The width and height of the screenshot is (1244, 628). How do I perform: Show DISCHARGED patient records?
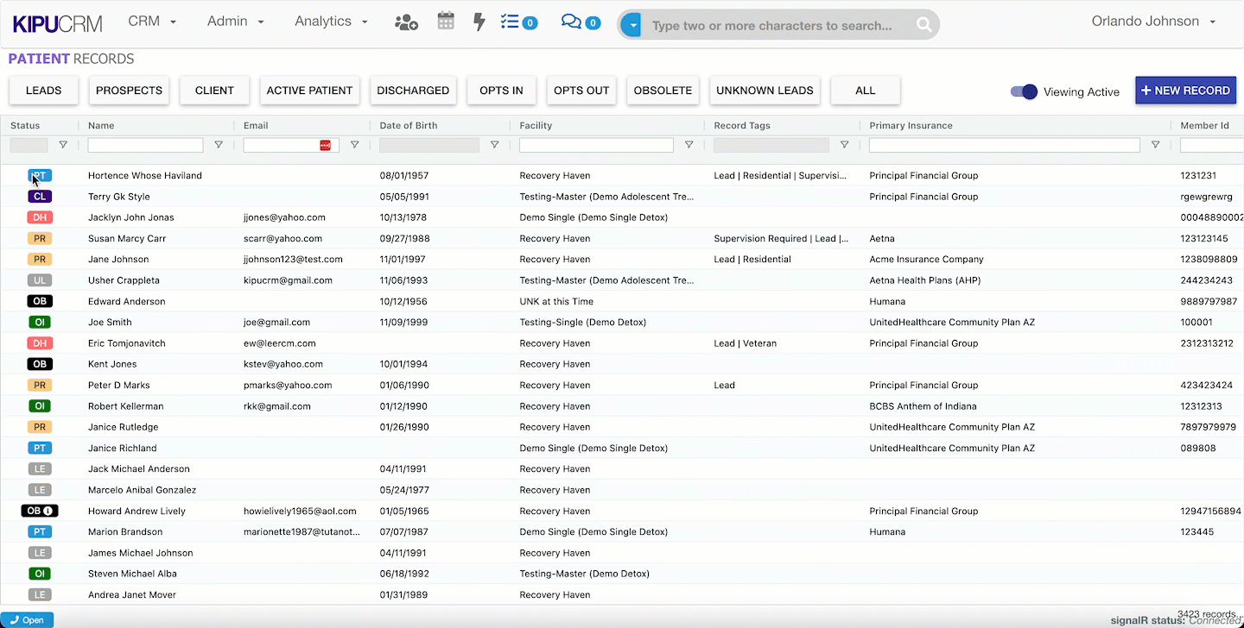click(413, 91)
